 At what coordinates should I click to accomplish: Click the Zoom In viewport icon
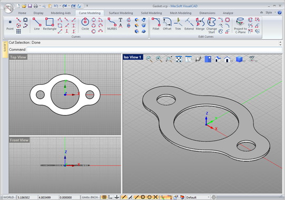click(159, 59)
